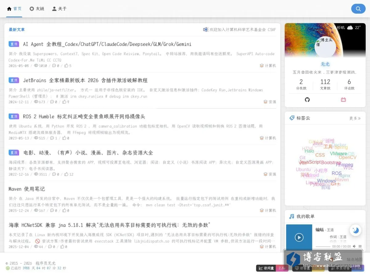The width and height of the screenshot is (370, 278).
Task: Open the 关于 about page
Action: tap(59, 9)
